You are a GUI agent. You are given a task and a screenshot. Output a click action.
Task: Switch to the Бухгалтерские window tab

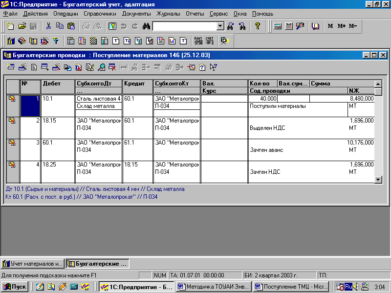point(97,264)
